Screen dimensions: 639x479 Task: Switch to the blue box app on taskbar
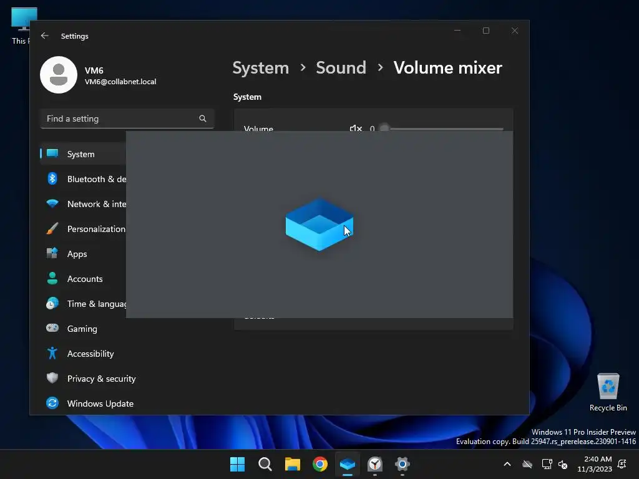pos(347,464)
